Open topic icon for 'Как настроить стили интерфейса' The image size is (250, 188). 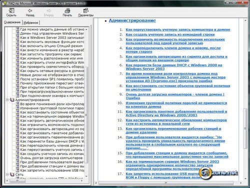coord(17,62)
